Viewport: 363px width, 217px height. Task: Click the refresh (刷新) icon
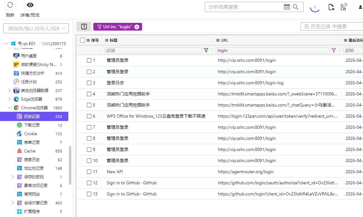10,5
